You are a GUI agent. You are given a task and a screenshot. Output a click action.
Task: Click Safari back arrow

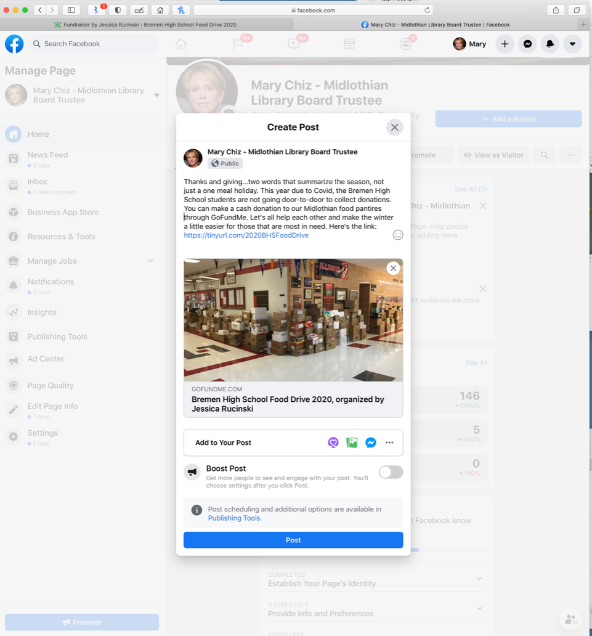click(x=40, y=10)
